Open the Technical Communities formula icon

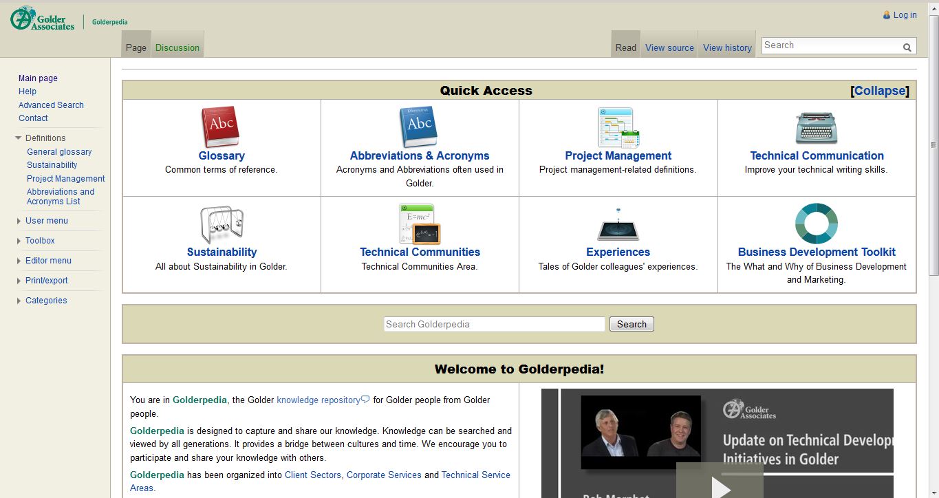click(x=420, y=224)
